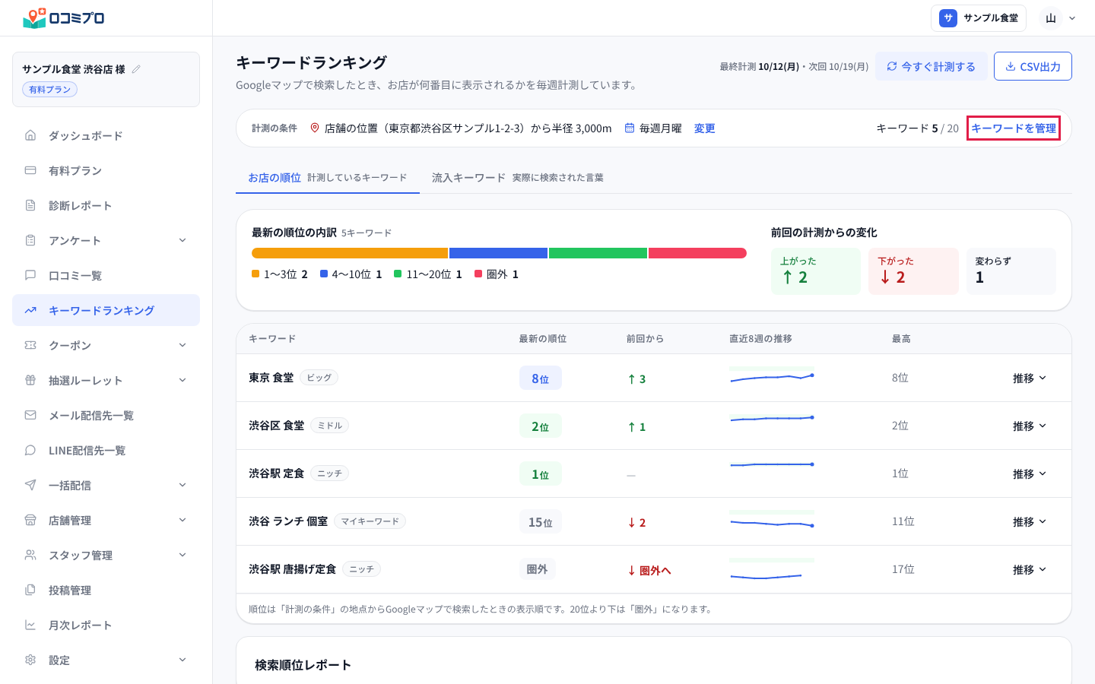Expand 推移 for 渋谷 ランチ 個室 row
1095x684 pixels.
click(1030, 521)
